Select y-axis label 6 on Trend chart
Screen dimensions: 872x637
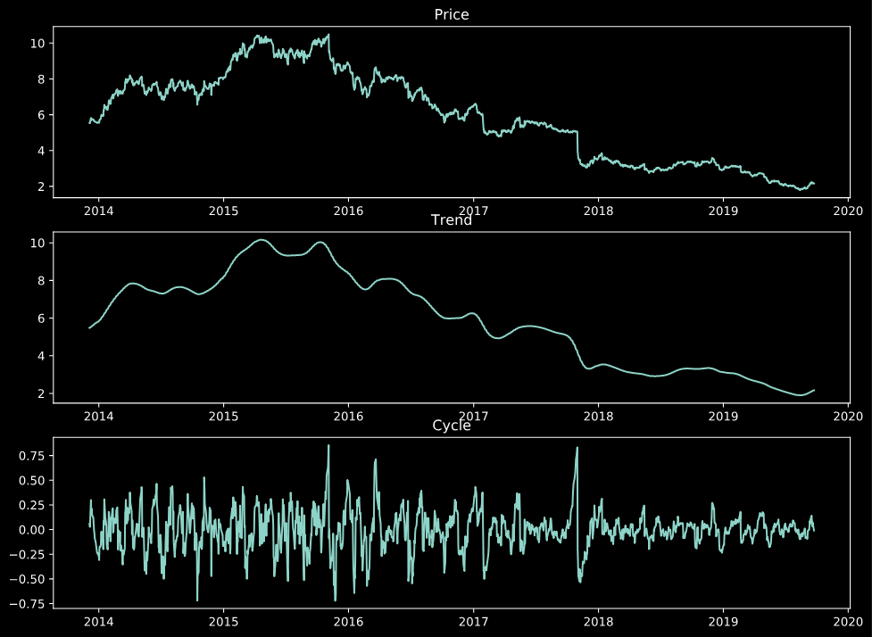[x=41, y=318]
